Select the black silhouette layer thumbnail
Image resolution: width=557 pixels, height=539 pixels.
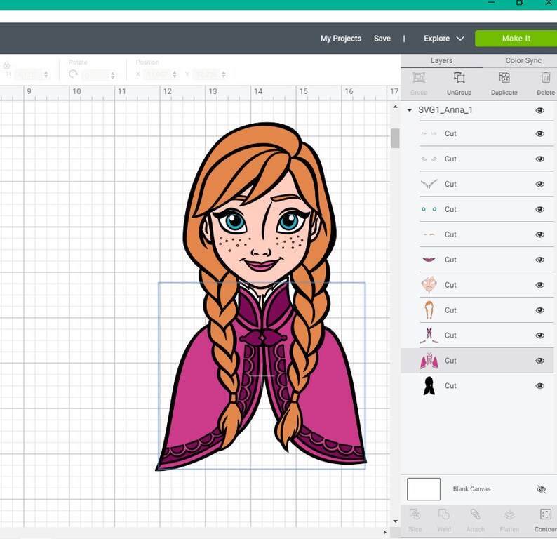(429, 386)
